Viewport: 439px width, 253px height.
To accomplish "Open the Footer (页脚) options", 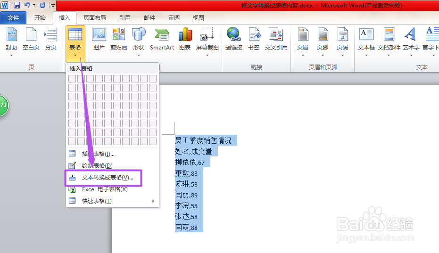I will pos(323,39).
